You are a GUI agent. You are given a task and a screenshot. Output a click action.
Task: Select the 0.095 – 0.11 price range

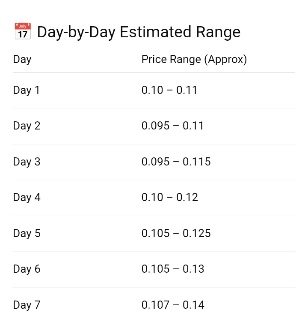click(172, 126)
